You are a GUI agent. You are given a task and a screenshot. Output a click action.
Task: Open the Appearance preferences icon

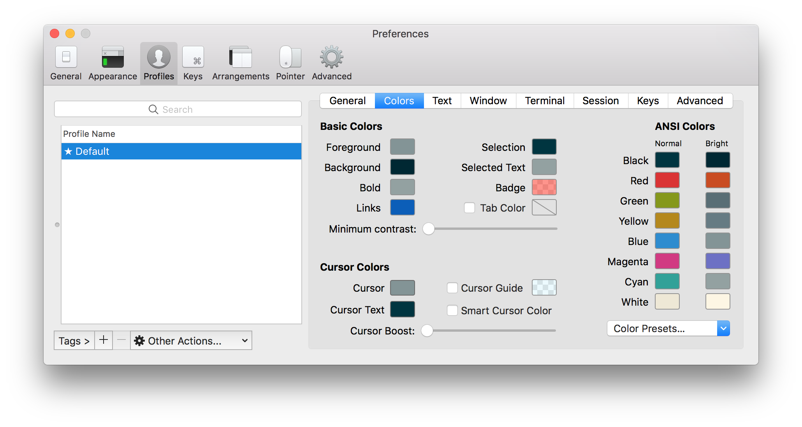[x=113, y=58]
